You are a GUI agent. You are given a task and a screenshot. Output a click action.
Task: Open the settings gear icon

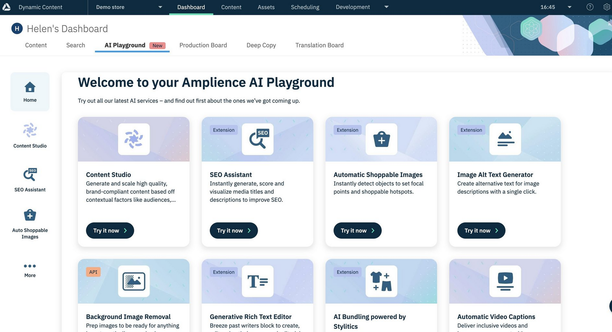click(607, 7)
